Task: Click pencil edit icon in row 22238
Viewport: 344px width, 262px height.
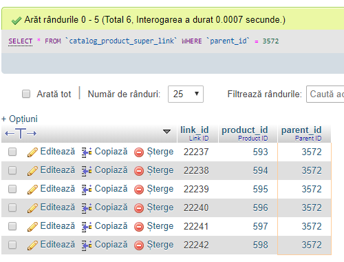Action: point(32,171)
